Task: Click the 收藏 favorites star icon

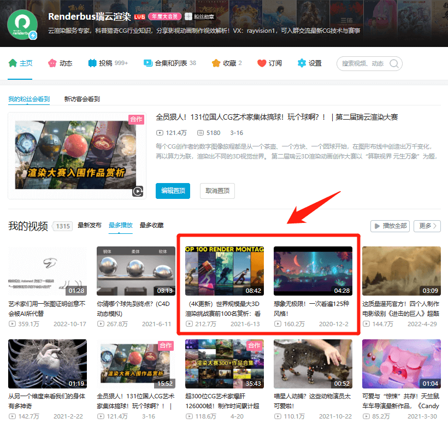Action: [216, 63]
